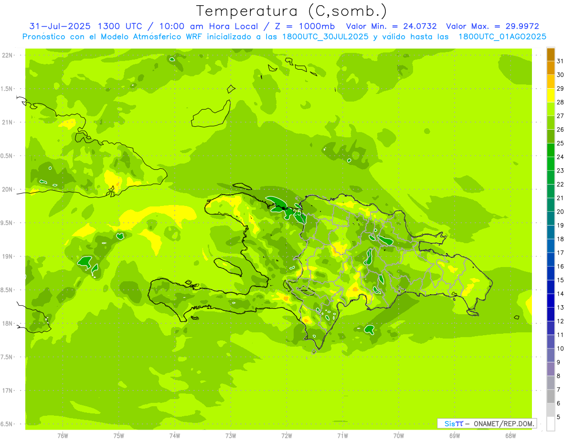The width and height of the screenshot is (573, 442).
Task: Click the '17N' latitude label
Action: (7, 391)
